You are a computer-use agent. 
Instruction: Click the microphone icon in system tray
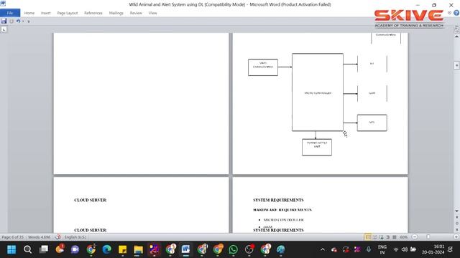(x=369, y=249)
